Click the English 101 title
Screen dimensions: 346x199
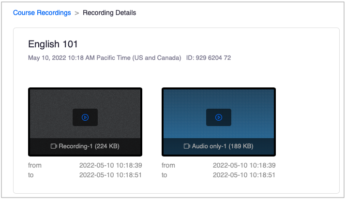tap(53, 44)
